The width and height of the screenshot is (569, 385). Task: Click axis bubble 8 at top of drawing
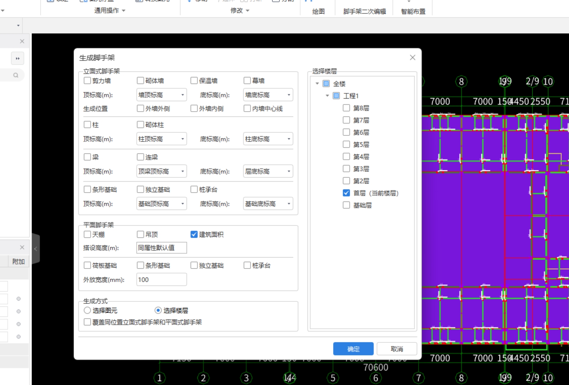(x=461, y=81)
